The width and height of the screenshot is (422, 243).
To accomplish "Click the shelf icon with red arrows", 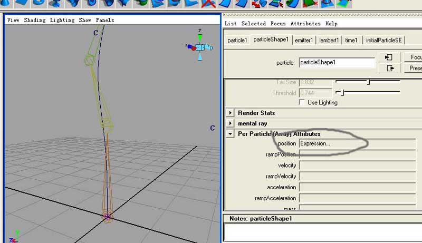I will click(259, 4).
